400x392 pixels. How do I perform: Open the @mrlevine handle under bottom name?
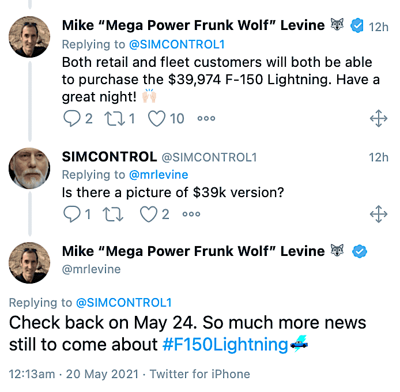coord(90,269)
